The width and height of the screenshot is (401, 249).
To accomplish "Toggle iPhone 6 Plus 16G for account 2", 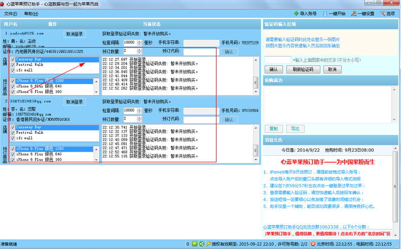I will [x=13, y=159].
